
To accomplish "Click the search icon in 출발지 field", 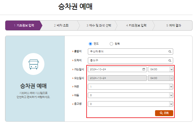I will 170,52.
